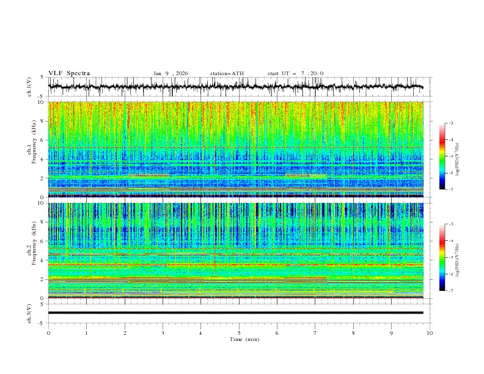
Task: Click the ch.1(V) waveform trace panel
Action: pyautogui.click(x=240, y=87)
